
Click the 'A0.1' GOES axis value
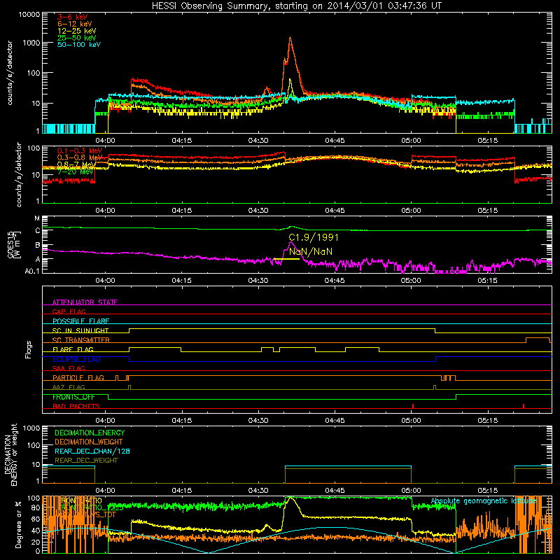point(32,271)
